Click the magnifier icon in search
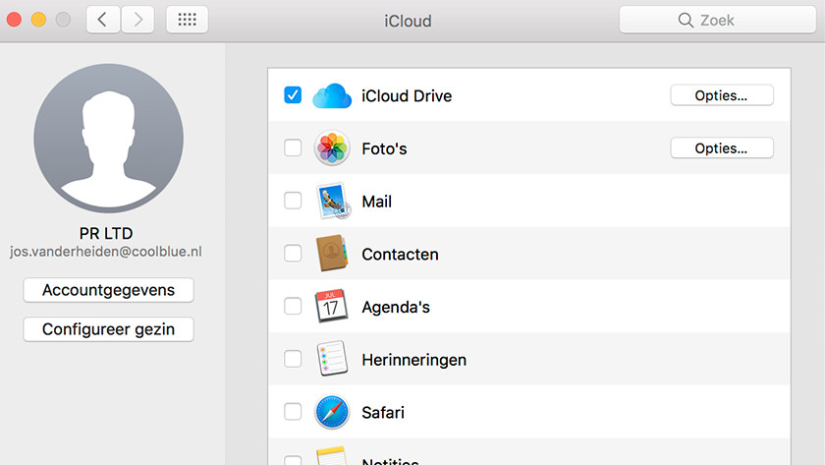825x465 pixels. click(686, 20)
